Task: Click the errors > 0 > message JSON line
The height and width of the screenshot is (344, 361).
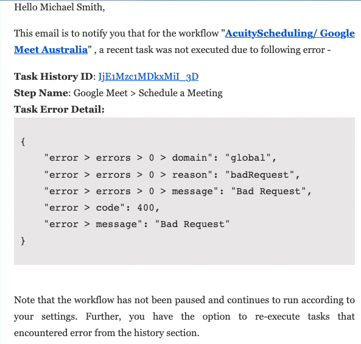Action: pyautogui.click(x=178, y=191)
